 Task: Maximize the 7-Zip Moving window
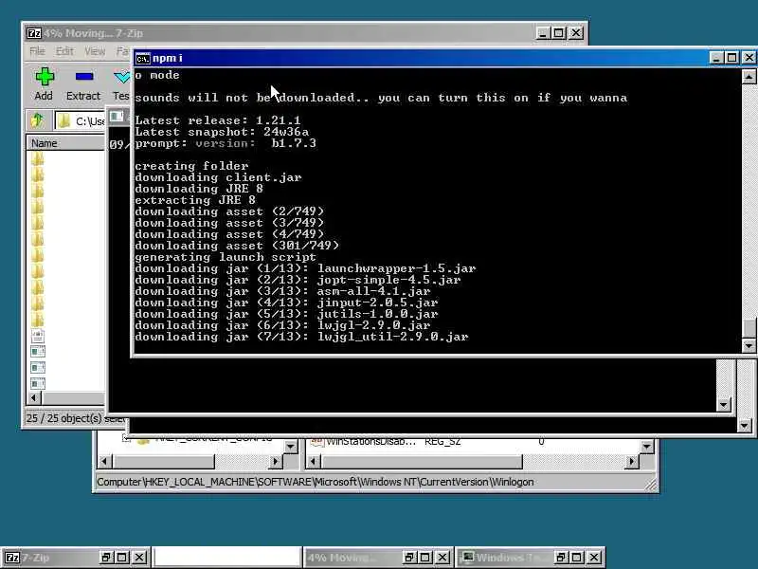tap(559, 33)
